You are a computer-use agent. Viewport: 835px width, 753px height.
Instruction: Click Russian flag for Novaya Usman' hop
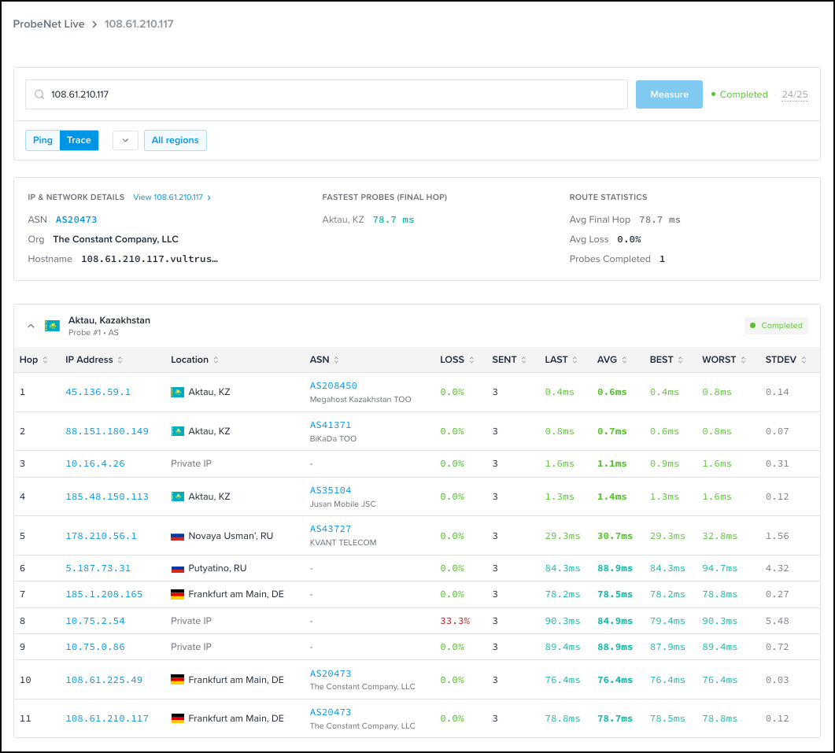pyautogui.click(x=177, y=536)
